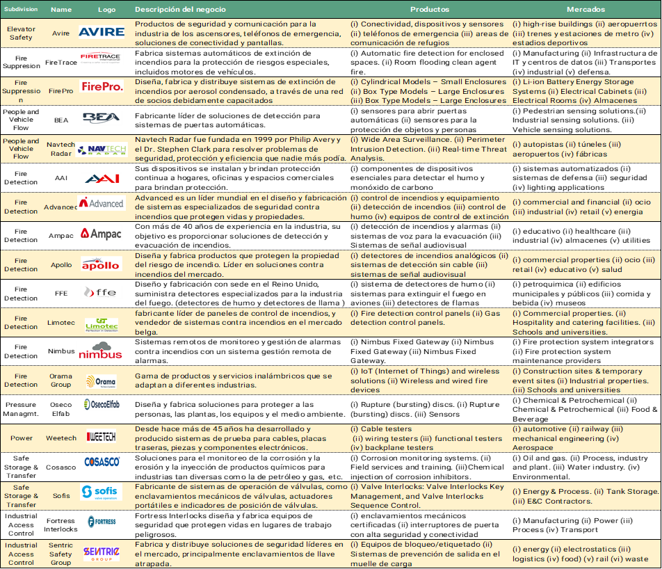Click the Navtech 'fundada en 1999' description
The height and width of the screenshot is (569, 662).
[240, 149]
